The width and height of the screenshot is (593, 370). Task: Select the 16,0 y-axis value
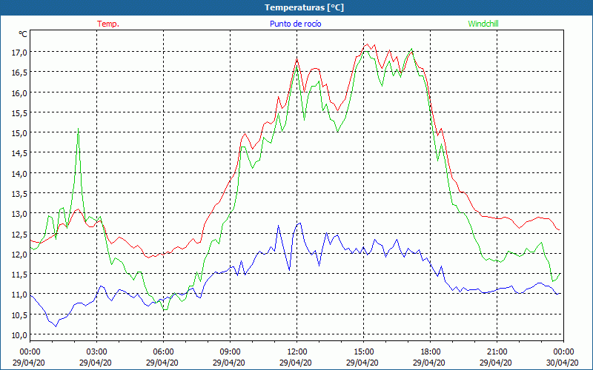tap(19, 92)
